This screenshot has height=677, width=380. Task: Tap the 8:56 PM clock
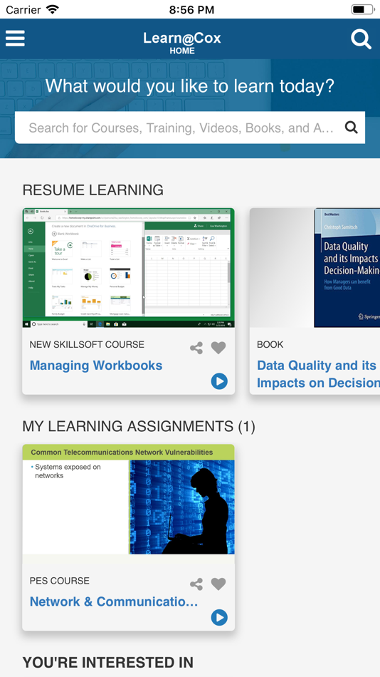point(191,9)
